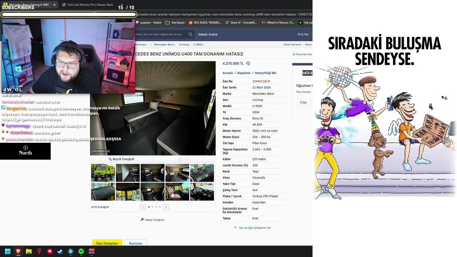
Task: Click Hasar Sorgula damage query link
Action: [x=152, y=220]
